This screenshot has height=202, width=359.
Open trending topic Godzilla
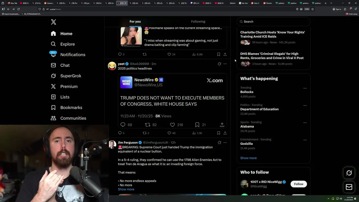coord(247,144)
